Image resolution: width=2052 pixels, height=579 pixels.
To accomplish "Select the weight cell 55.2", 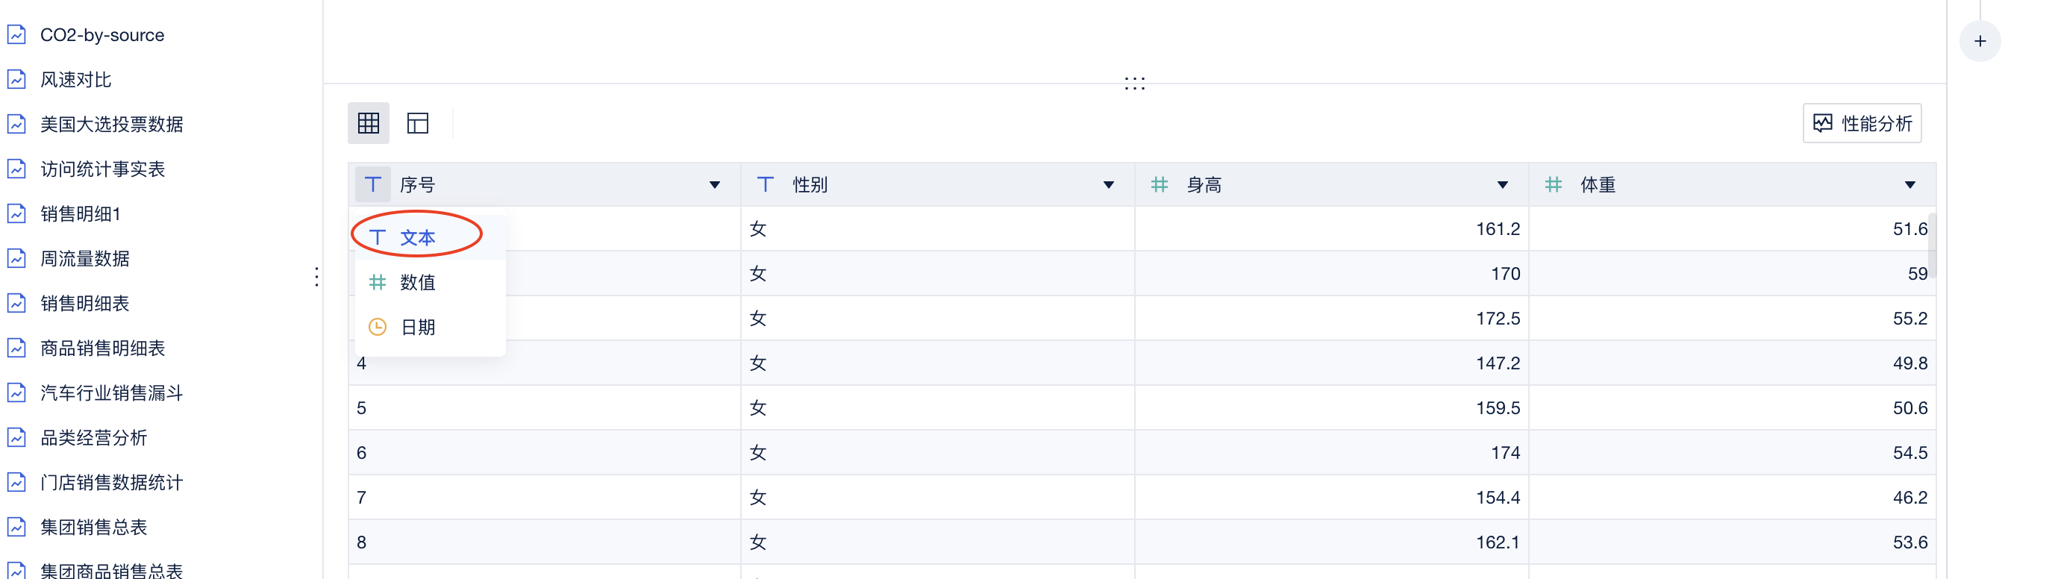I will (x=1733, y=319).
